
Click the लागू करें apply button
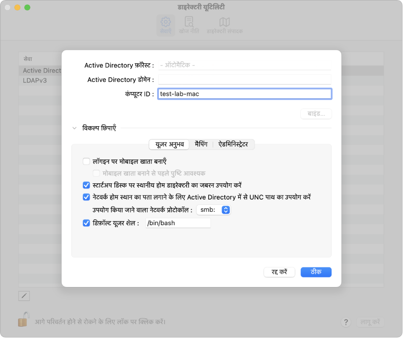tap(370, 322)
